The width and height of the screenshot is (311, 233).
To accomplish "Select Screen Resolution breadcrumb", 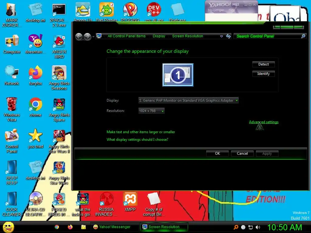I will pos(188,36).
